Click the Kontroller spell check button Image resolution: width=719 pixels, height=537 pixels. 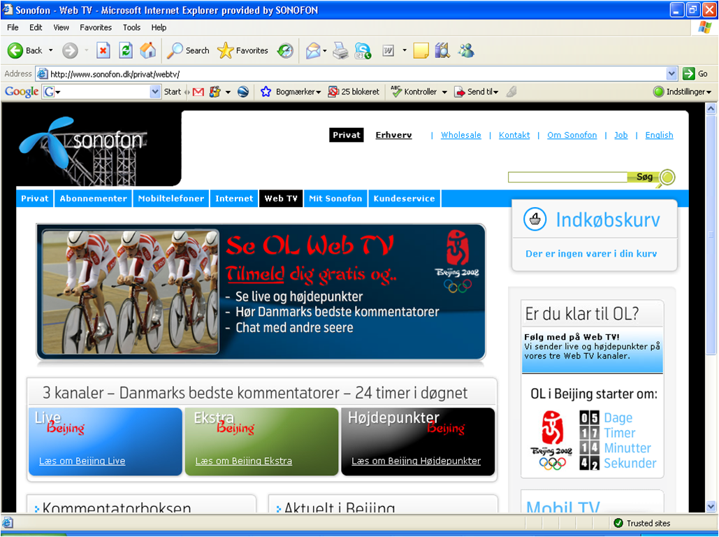click(414, 92)
